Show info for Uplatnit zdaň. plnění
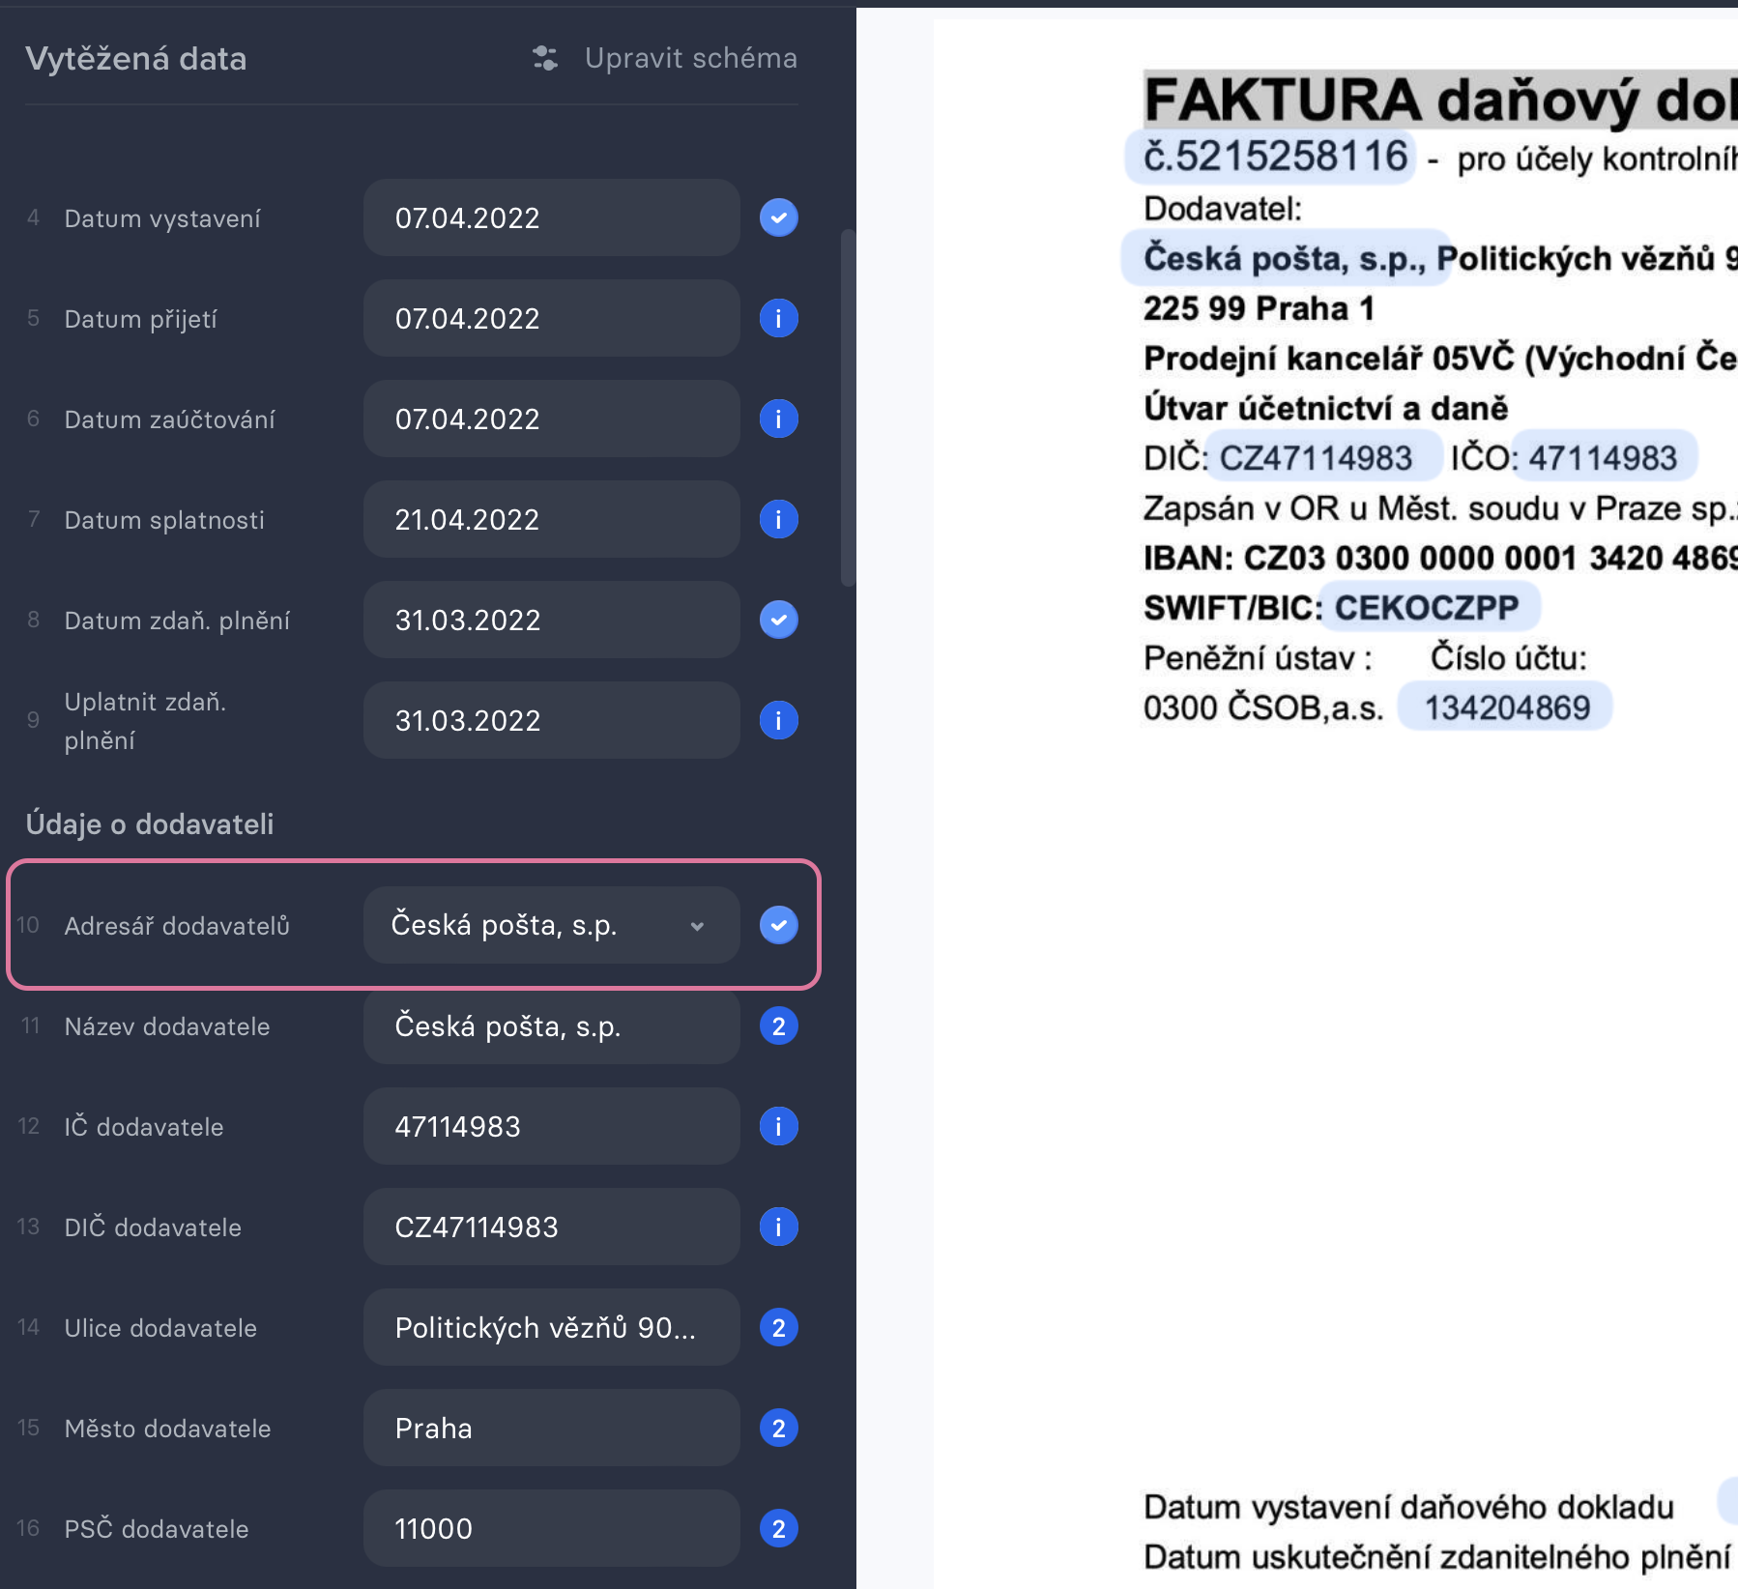The height and width of the screenshot is (1589, 1738). click(x=778, y=720)
